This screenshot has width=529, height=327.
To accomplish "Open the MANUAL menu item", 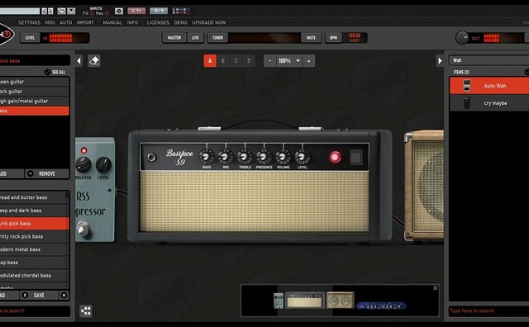I will (x=112, y=22).
